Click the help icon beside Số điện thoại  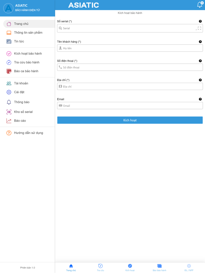tap(200, 61)
